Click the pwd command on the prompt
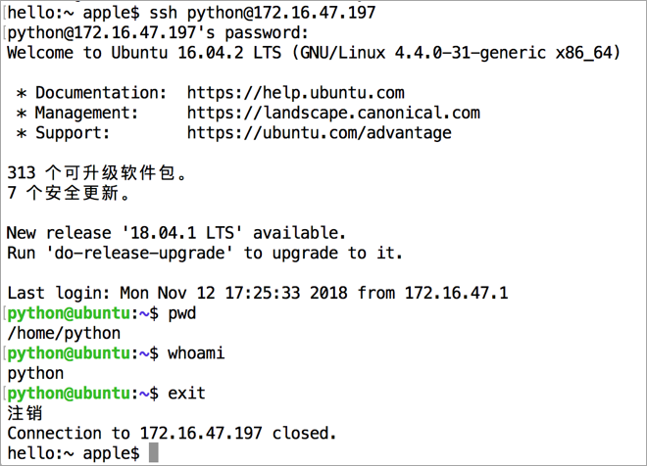This screenshot has width=647, height=466. (182, 313)
